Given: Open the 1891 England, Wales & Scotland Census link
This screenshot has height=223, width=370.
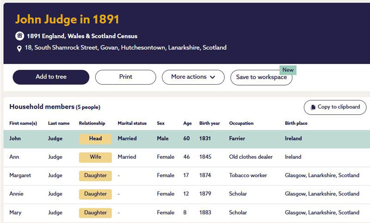Looking at the screenshot, I should pyautogui.click(x=82, y=36).
